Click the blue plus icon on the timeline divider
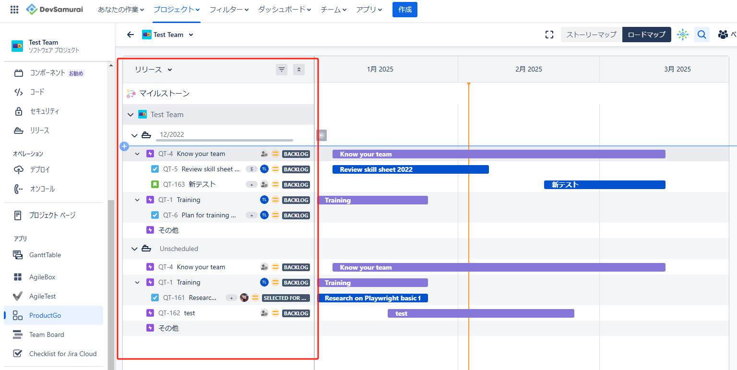The width and height of the screenshot is (737, 370). tap(124, 146)
